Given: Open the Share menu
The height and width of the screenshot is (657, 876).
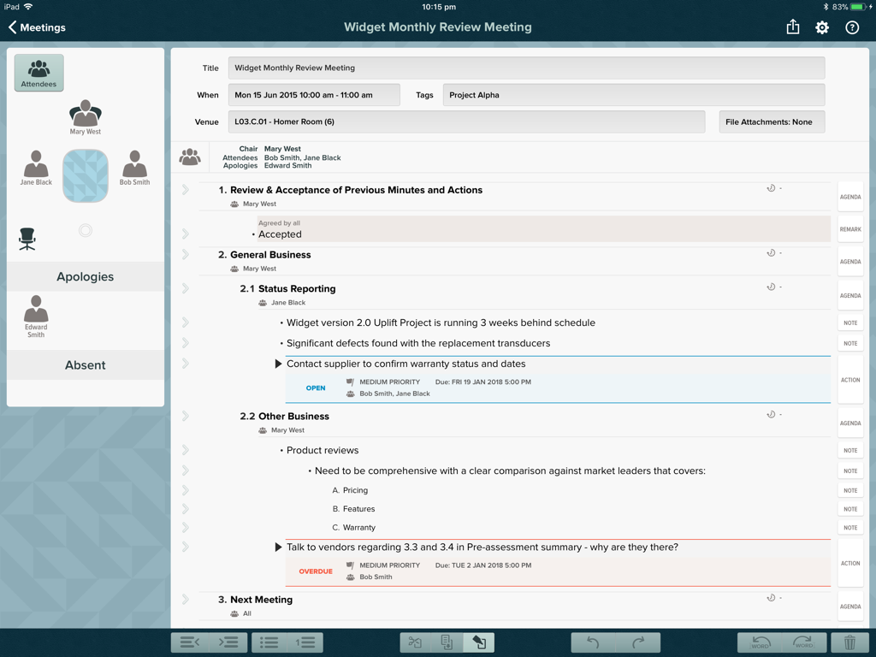Looking at the screenshot, I should click(792, 27).
